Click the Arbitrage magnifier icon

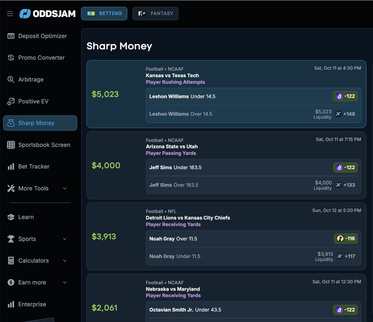pyautogui.click(x=11, y=79)
